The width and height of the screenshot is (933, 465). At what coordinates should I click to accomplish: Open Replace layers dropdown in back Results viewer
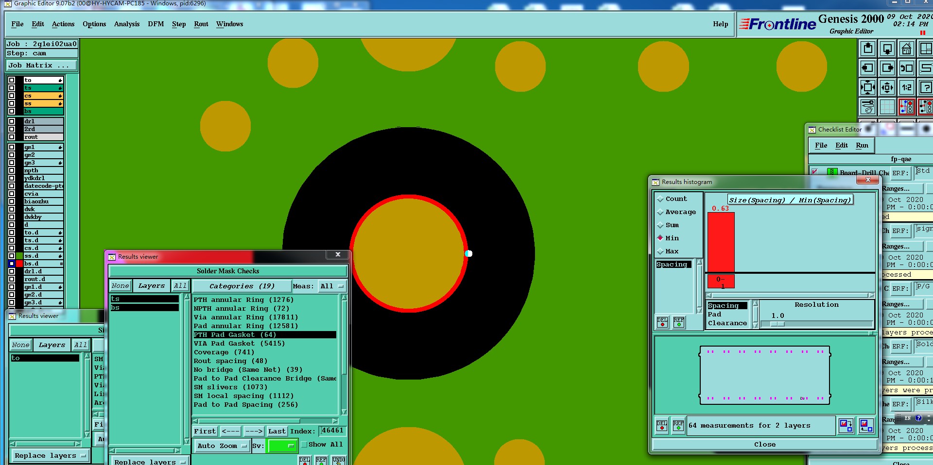point(50,456)
